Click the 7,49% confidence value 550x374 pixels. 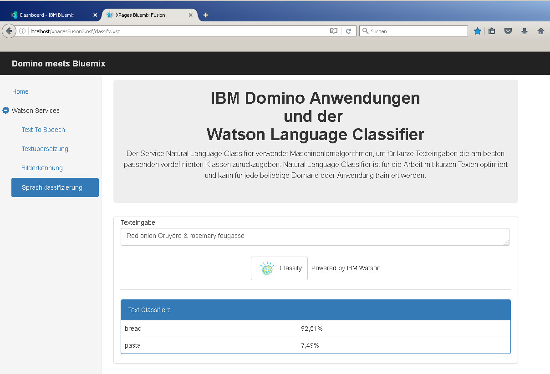(x=310, y=345)
